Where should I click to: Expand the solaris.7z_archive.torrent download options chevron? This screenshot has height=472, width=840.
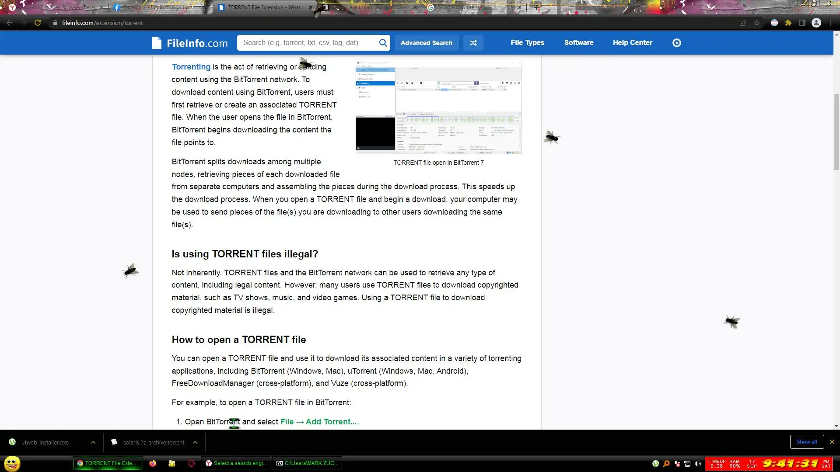[x=195, y=442]
